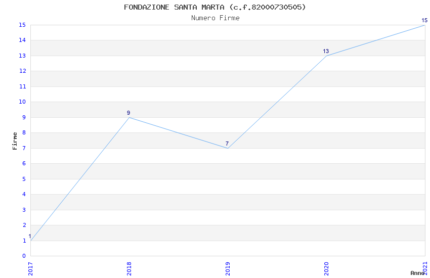Click the y-axis tick label 8
The width and height of the screenshot is (430, 278).
(24, 132)
